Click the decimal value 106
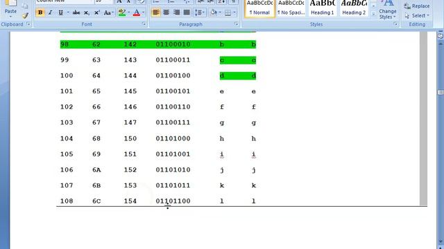 [x=67, y=169]
